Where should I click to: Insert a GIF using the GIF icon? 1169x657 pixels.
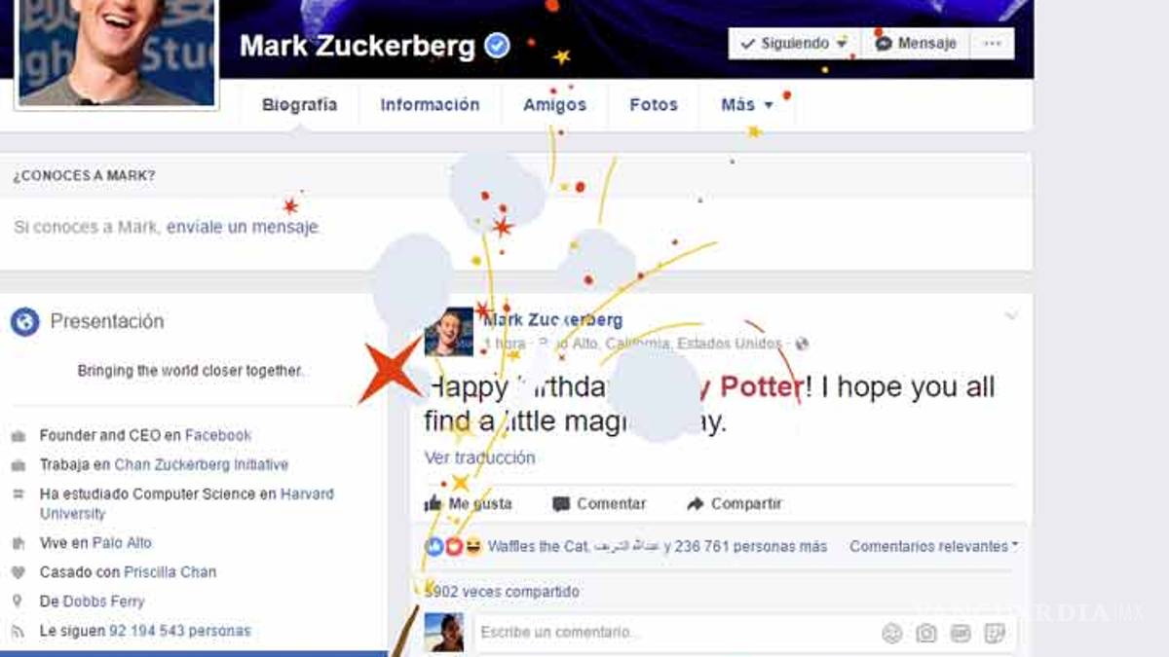(x=961, y=634)
